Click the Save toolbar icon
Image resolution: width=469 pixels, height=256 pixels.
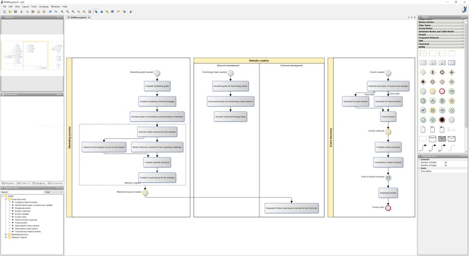(x=16, y=12)
